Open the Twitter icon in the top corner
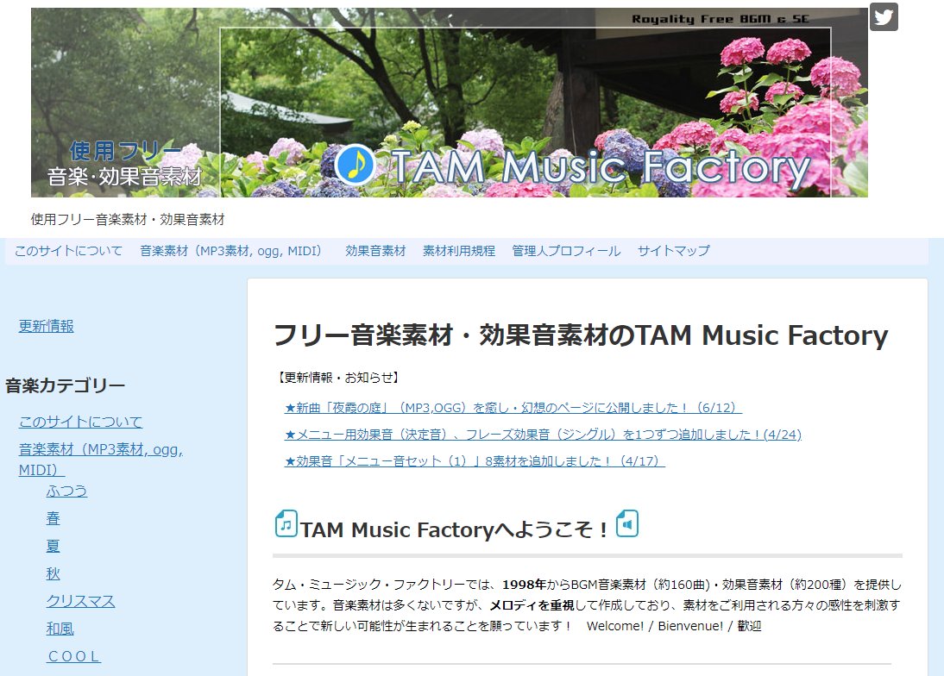Viewport: 944px width, 676px height. pos(883,17)
